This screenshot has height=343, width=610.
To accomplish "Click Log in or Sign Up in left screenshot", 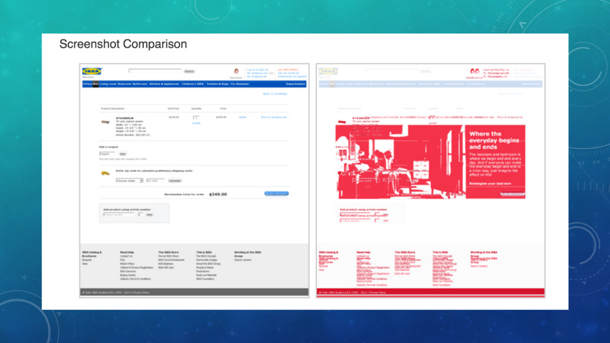I will tap(257, 70).
